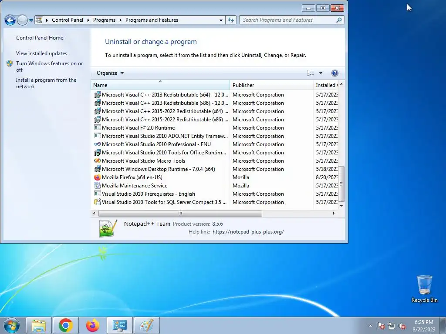Viewport: 446px width, 334px height.
Task: Click the notepad-plus-plus.org help link text
Action: click(x=248, y=232)
